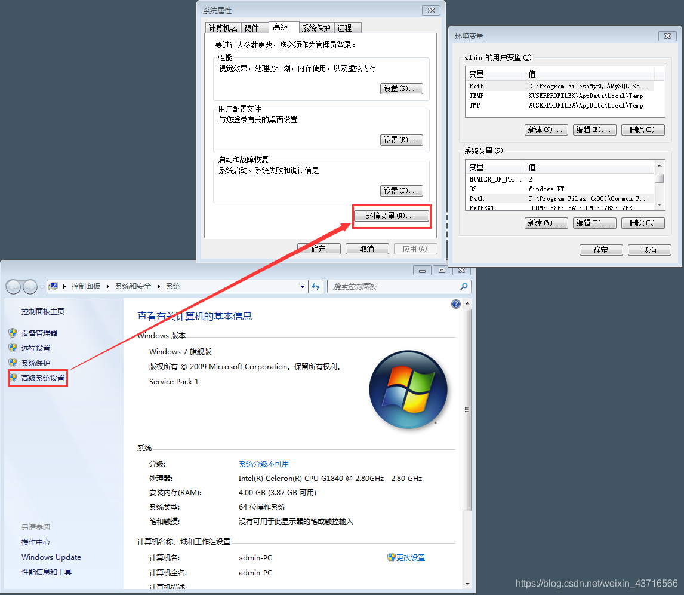This screenshot has width=684, height=595.
Task: Open the recent pages dropdown arrow
Action: coord(42,287)
